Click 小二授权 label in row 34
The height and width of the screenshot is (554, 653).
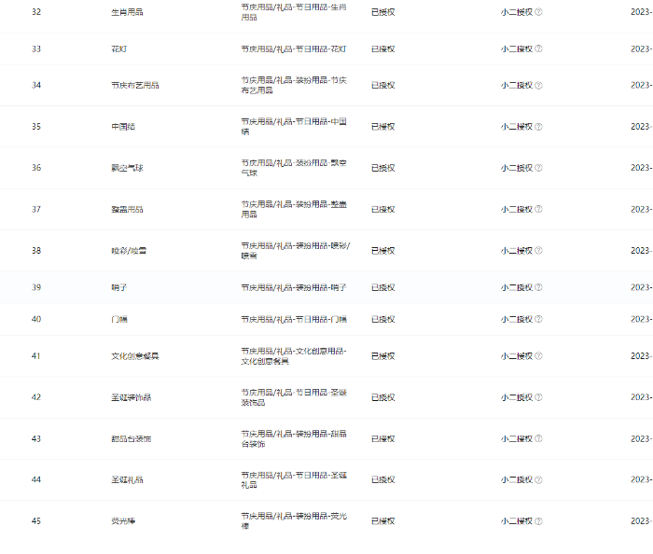(517, 85)
